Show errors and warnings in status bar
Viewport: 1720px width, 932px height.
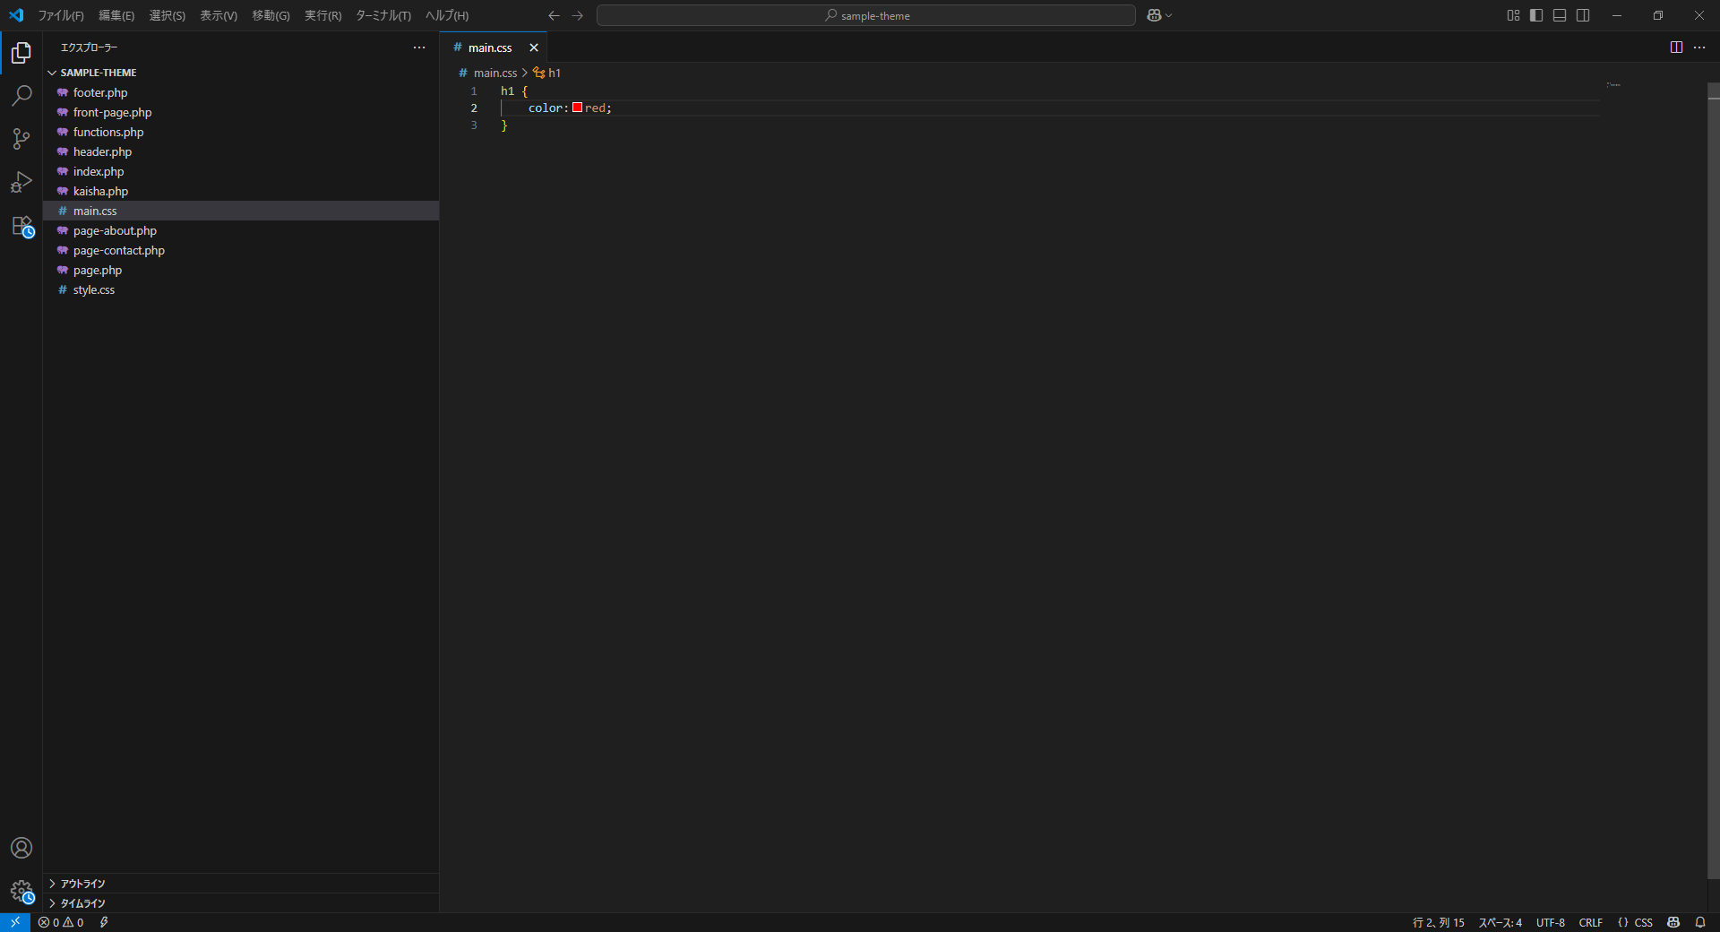point(61,922)
